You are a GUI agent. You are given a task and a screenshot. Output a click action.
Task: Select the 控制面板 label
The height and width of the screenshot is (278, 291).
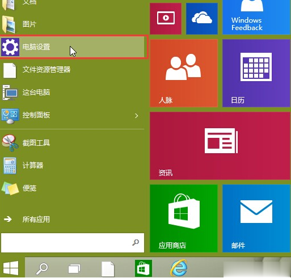pyautogui.click(x=36, y=115)
